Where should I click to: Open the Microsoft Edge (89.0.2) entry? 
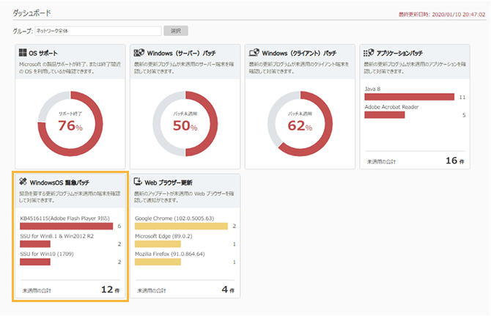[x=158, y=243]
